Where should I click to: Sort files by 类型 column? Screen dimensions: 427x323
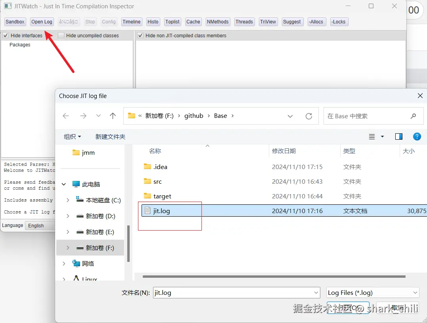[349, 151]
